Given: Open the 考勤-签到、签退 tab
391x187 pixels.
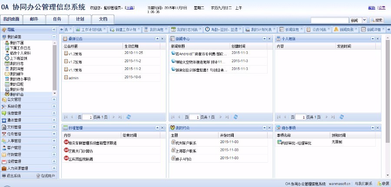Looking at the screenshot, I should tap(222, 30).
